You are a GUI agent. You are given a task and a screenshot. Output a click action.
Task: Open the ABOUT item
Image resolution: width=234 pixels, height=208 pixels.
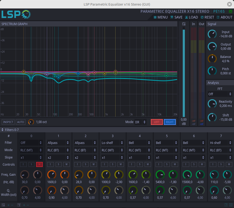pos(224,17)
